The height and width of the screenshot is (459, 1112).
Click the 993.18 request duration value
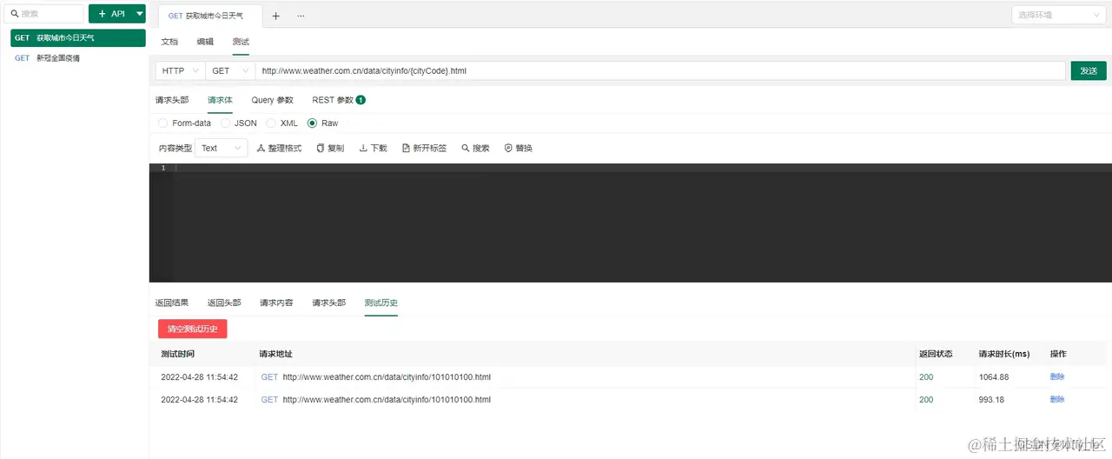[991, 399]
